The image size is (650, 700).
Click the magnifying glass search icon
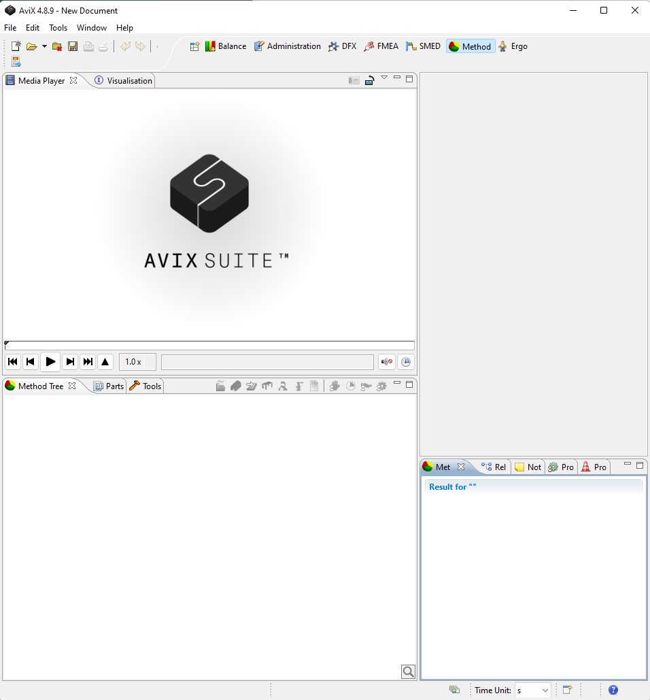(408, 672)
